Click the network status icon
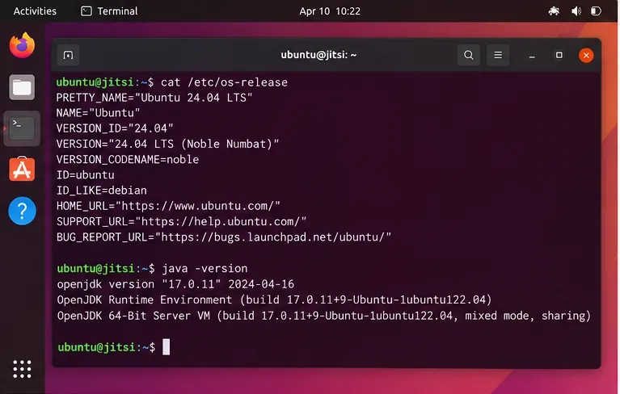 click(x=554, y=11)
